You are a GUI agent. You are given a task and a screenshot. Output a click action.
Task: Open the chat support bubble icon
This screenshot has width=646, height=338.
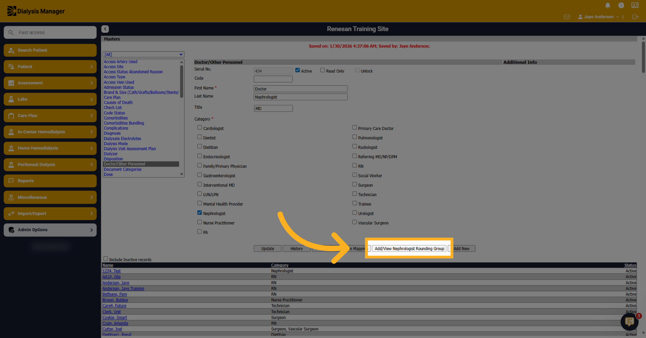click(629, 322)
